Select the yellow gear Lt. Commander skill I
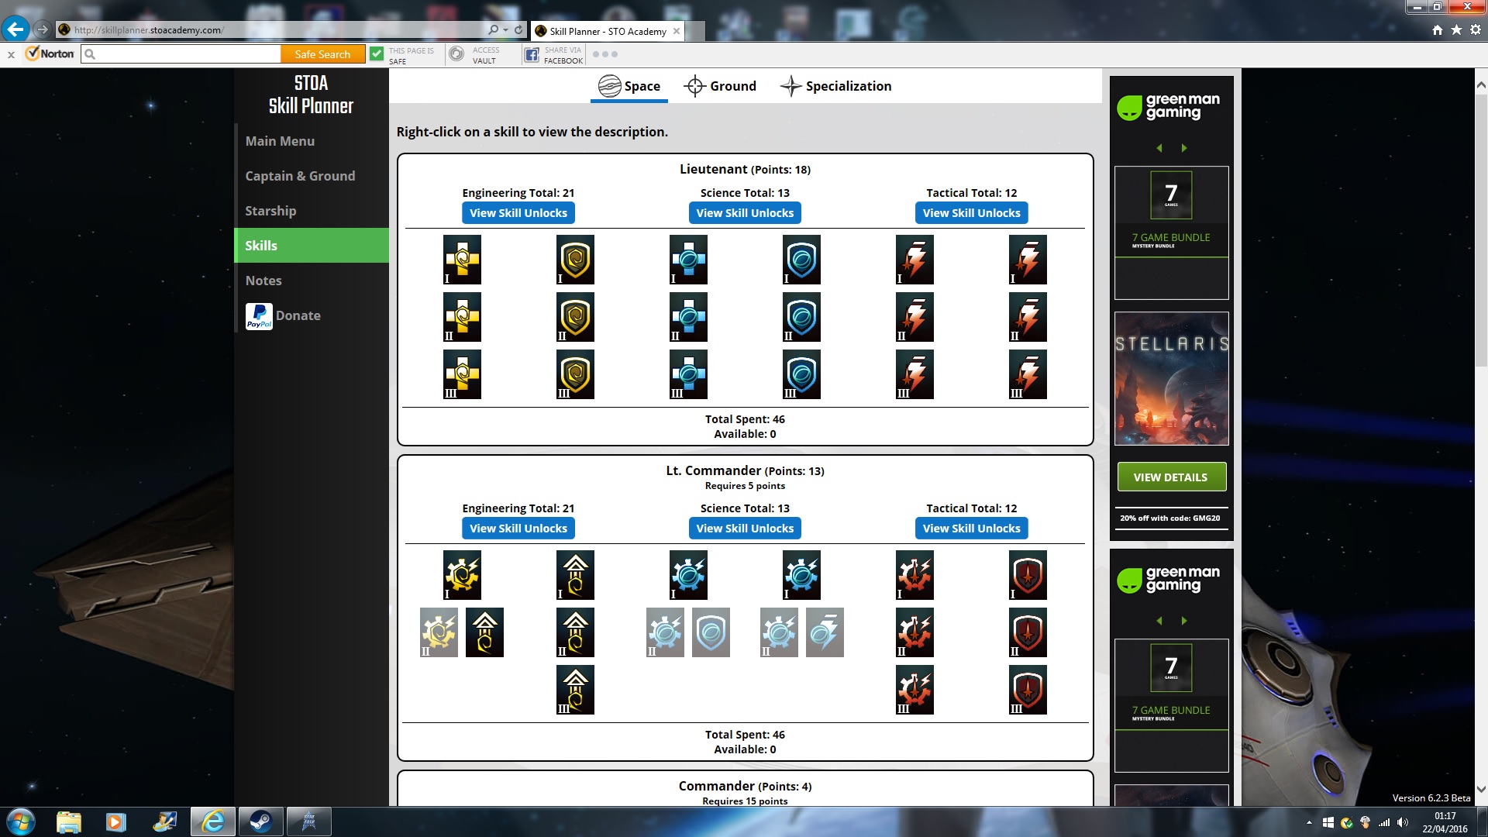The width and height of the screenshot is (1488, 837). 462,575
